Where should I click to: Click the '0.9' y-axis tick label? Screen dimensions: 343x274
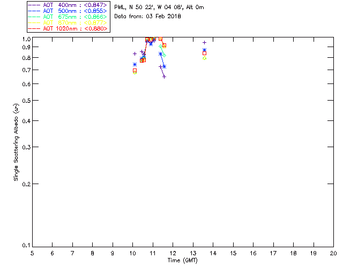point(26,47)
